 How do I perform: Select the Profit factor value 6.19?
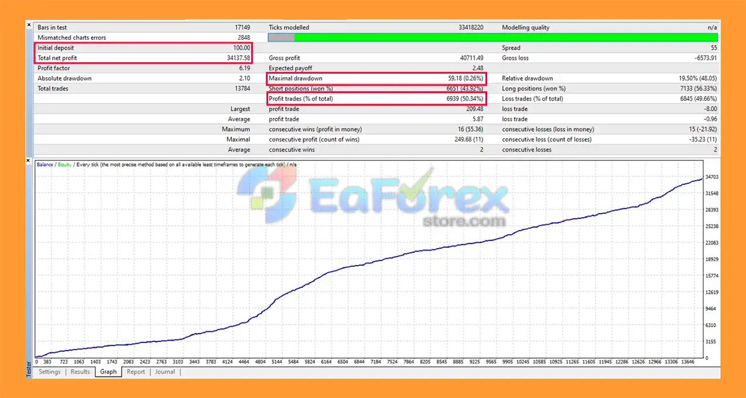click(x=244, y=68)
